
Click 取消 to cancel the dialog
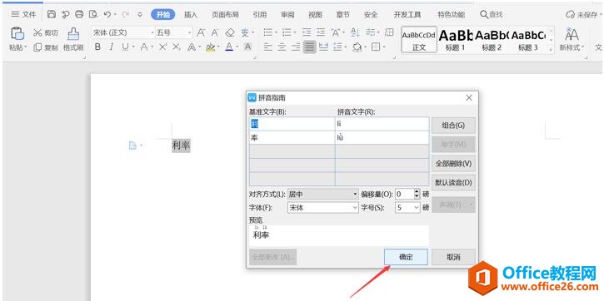tap(453, 257)
